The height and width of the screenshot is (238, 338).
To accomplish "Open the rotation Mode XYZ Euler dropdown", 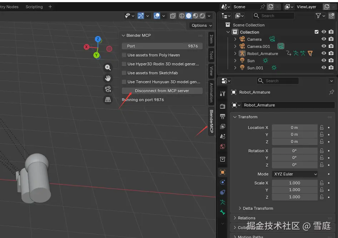I will pos(295,174).
